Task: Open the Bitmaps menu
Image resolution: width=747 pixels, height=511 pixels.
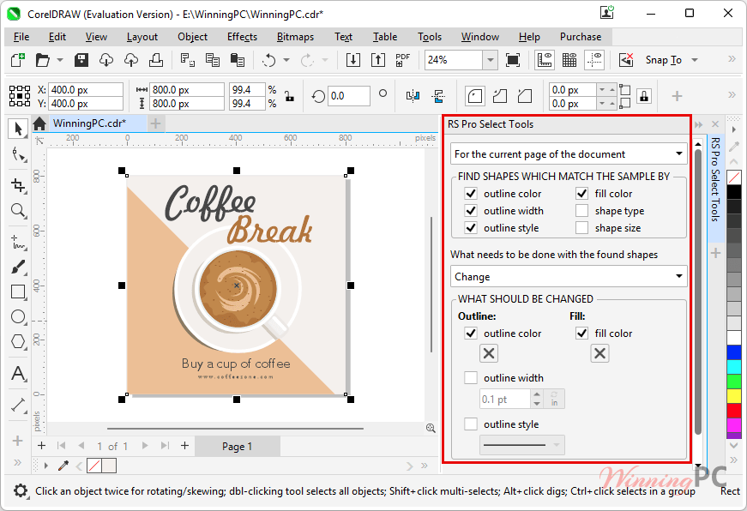Action: 295,37
